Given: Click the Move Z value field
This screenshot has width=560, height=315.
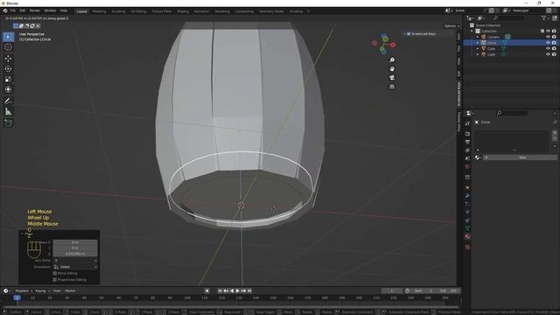Looking at the screenshot, I should [x=75, y=254].
